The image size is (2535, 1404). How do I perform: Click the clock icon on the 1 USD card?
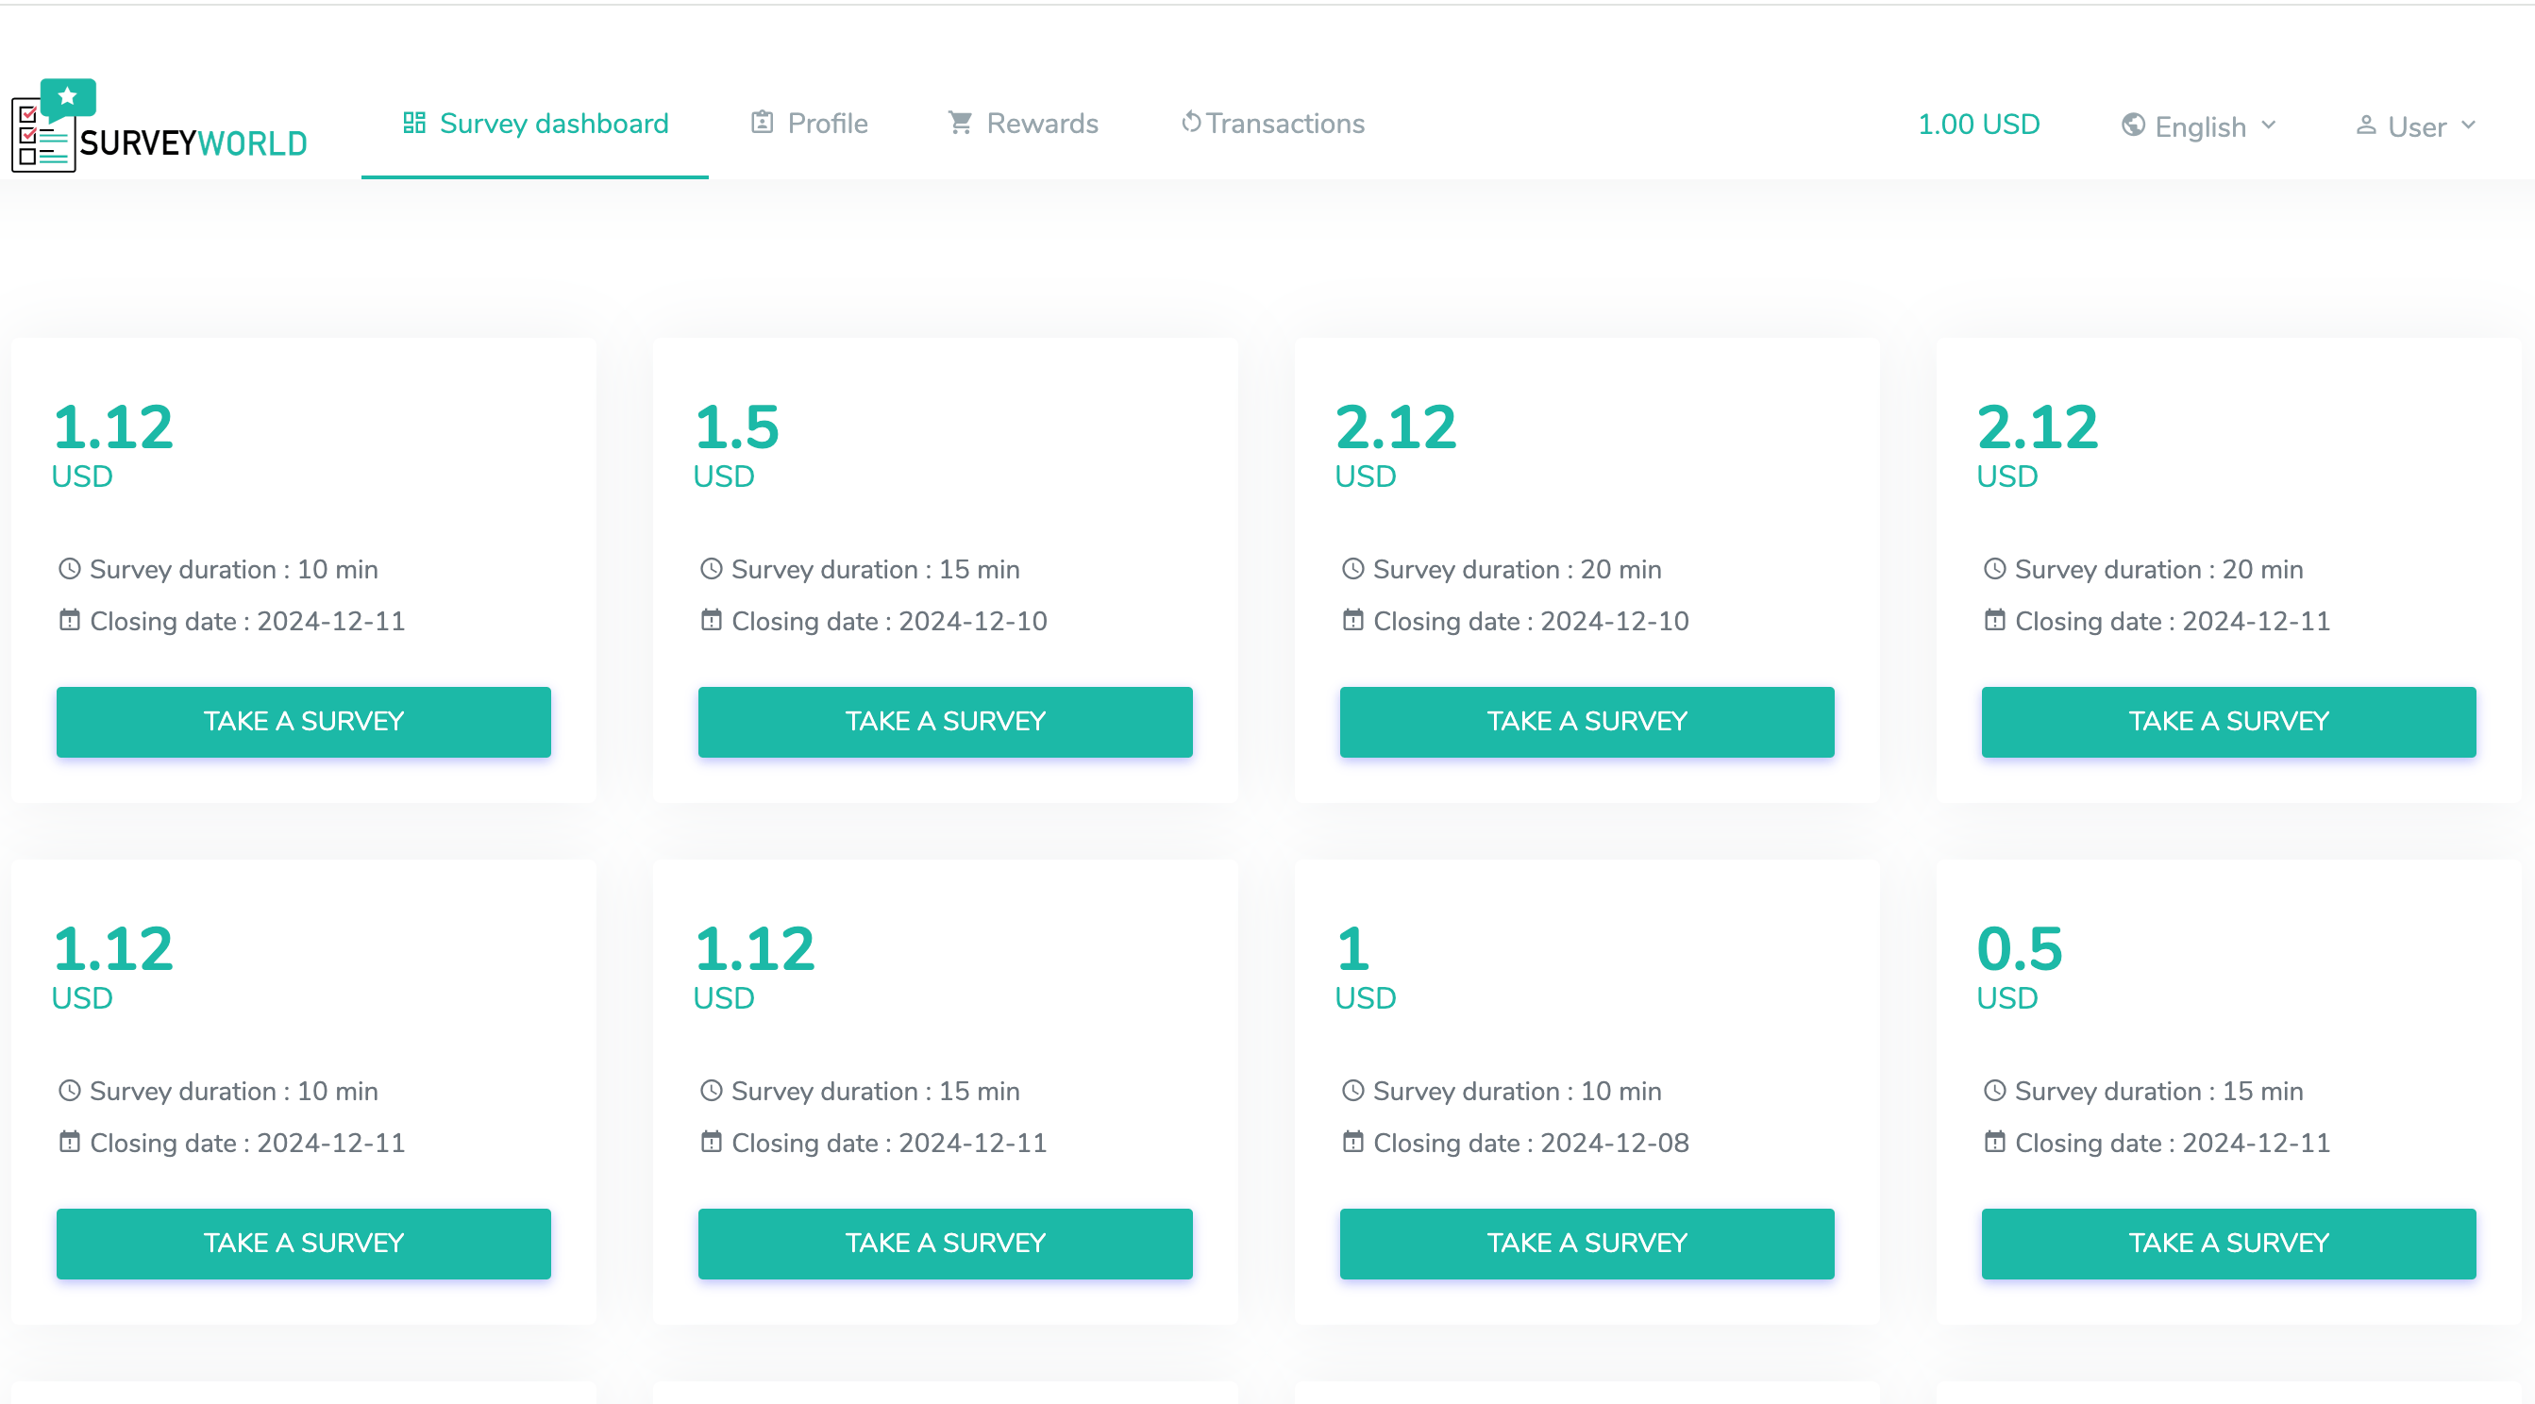[x=1353, y=1090]
